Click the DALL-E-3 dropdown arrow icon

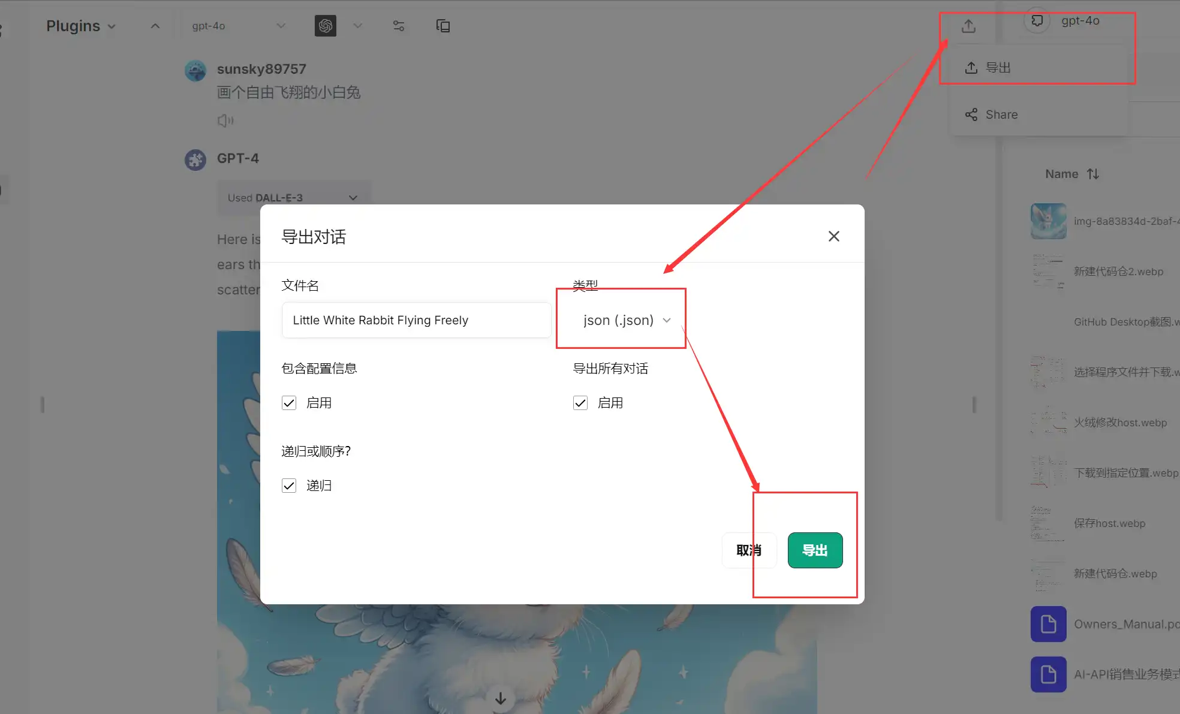353,197
